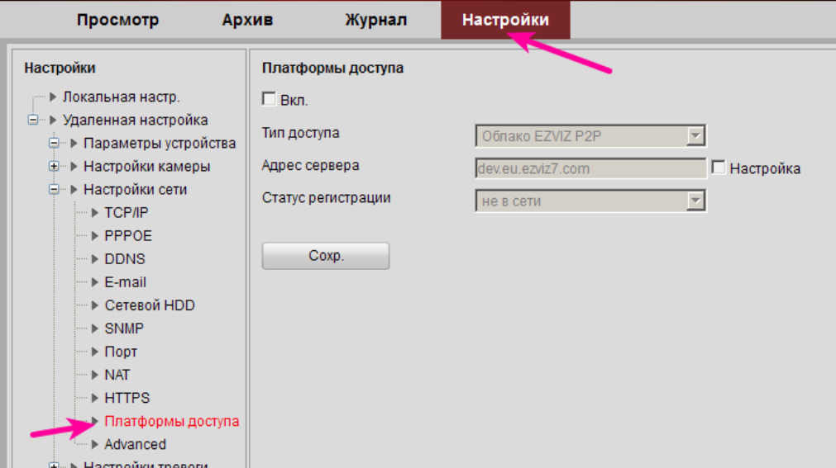Open the Тип доступа dropdown
Image resolution: width=836 pixels, height=468 pixels.
(x=695, y=135)
